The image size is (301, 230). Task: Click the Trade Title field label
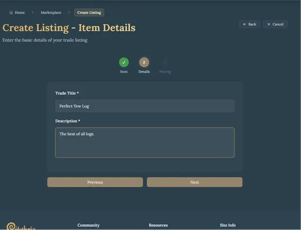67,93
